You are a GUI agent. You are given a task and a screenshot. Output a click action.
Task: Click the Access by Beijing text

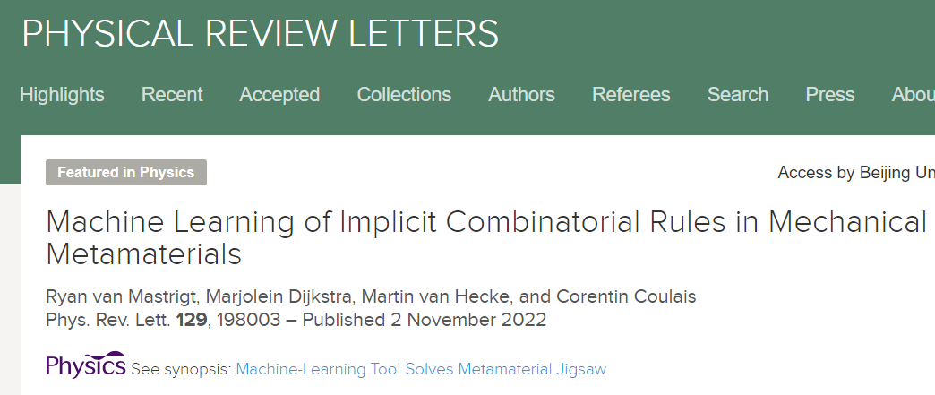[855, 173]
